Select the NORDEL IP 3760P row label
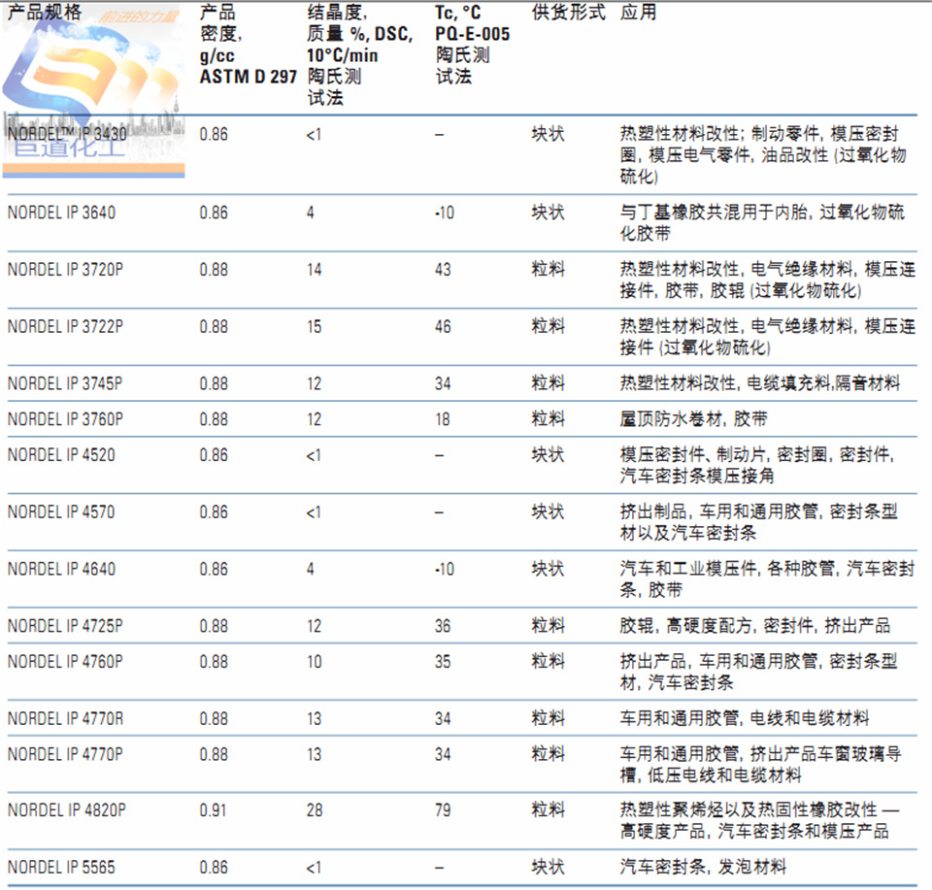This screenshot has height=890, width=932. click(x=65, y=419)
